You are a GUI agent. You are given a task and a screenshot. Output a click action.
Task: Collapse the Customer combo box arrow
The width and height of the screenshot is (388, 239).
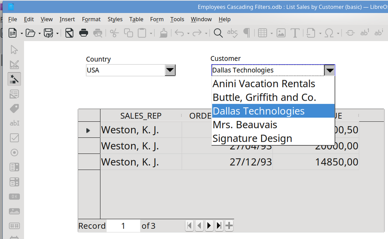pyautogui.click(x=329, y=70)
